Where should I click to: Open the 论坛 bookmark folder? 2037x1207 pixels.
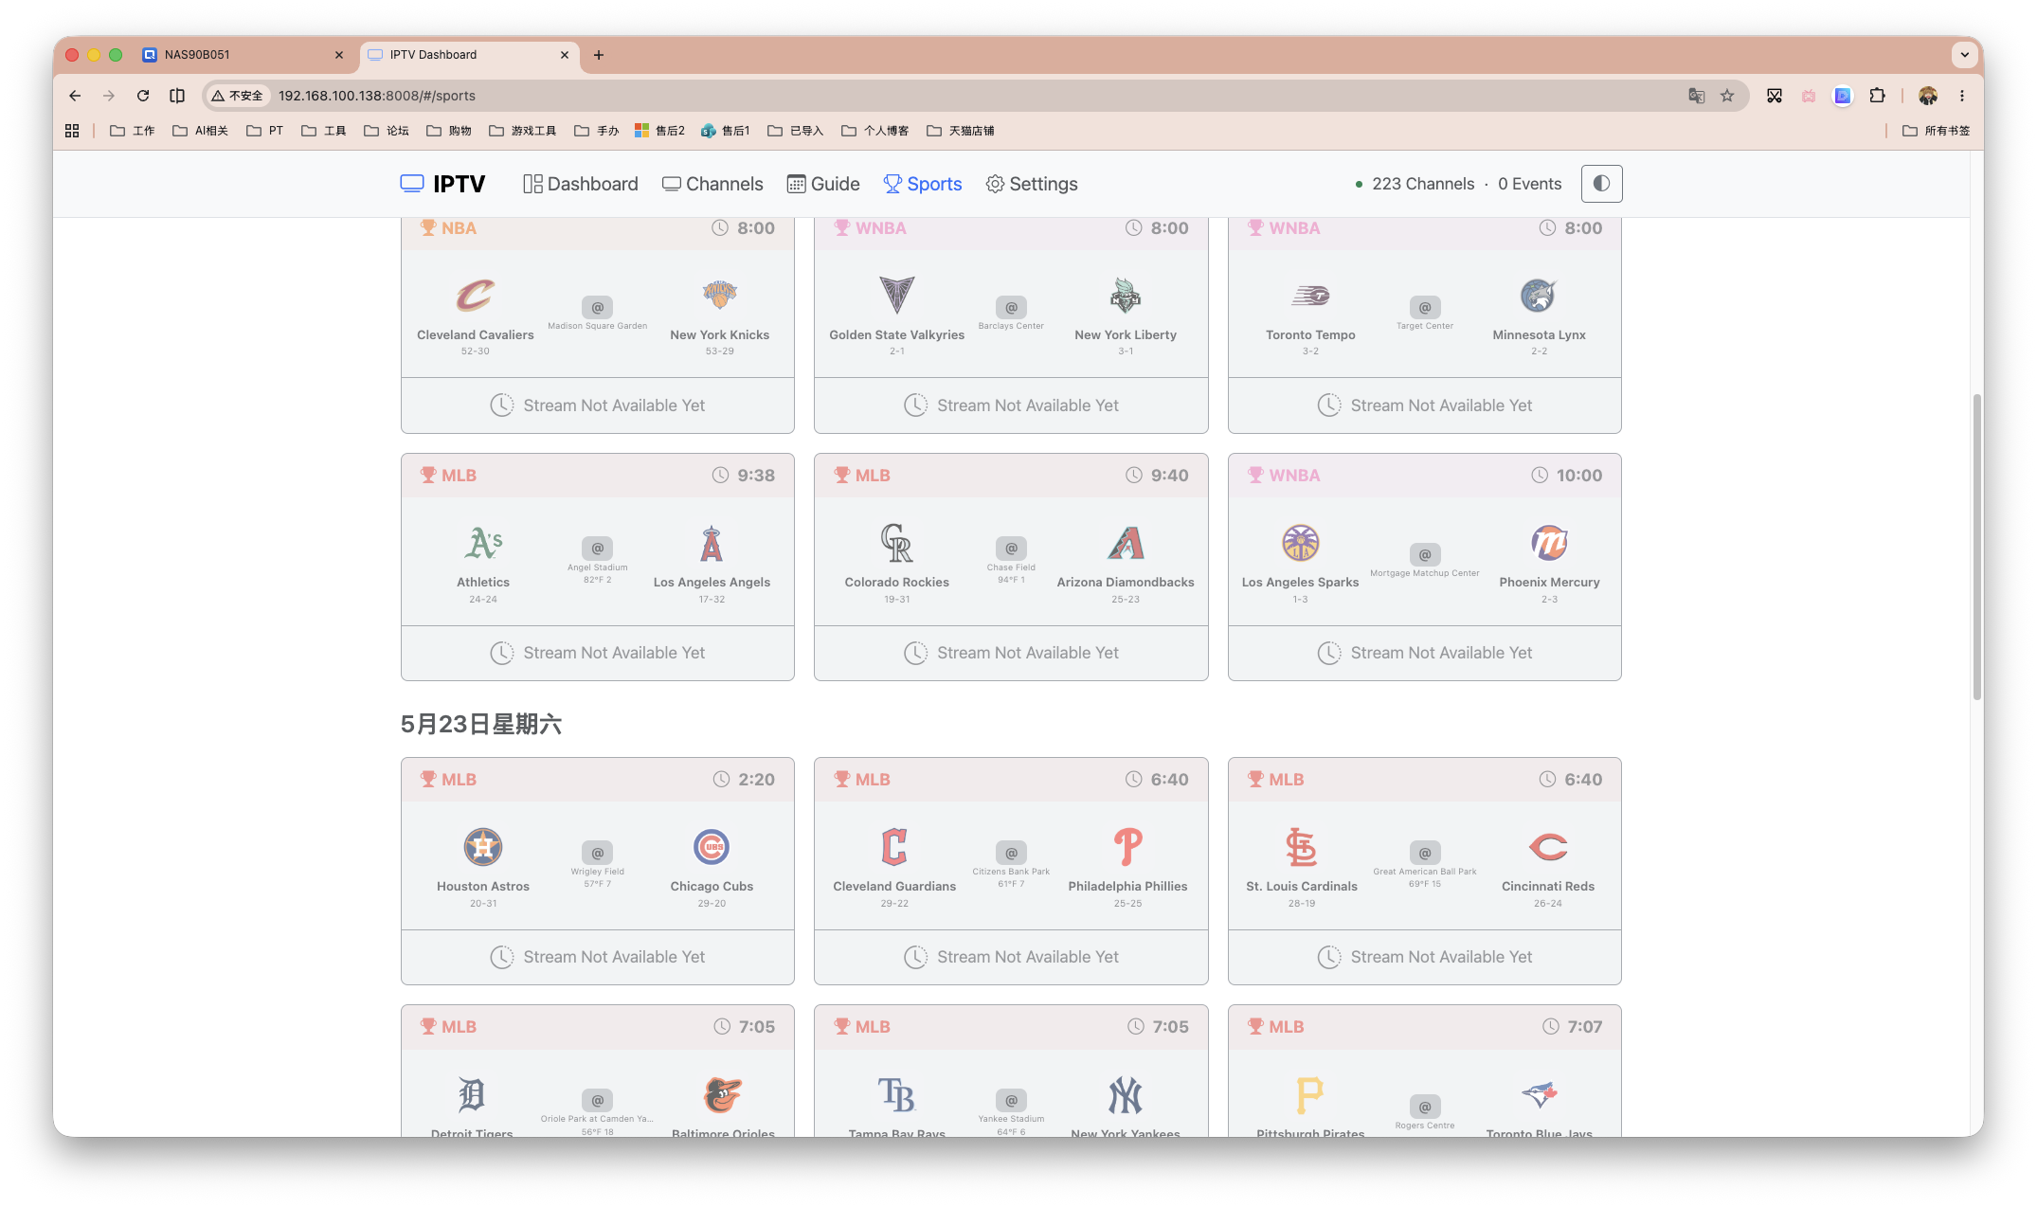[x=387, y=131]
